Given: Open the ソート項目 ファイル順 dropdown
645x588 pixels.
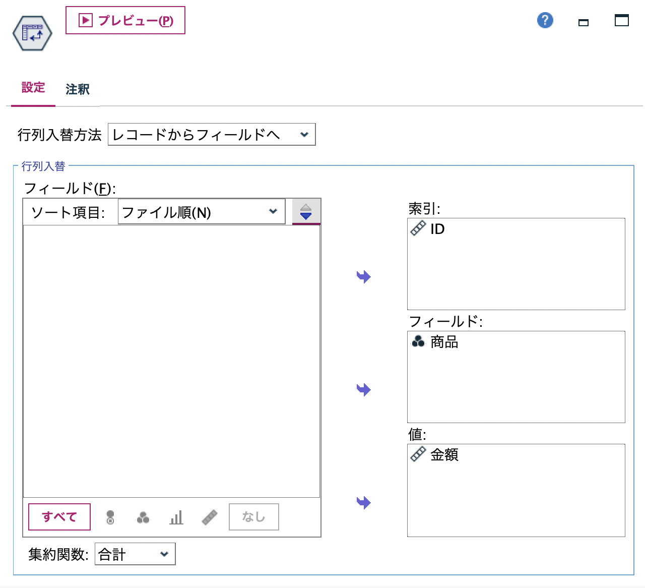Looking at the screenshot, I should pos(201,211).
